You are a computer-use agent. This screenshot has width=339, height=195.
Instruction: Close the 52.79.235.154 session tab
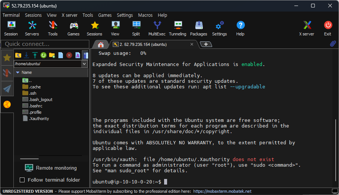pyautogui.click(x=192, y=44)
